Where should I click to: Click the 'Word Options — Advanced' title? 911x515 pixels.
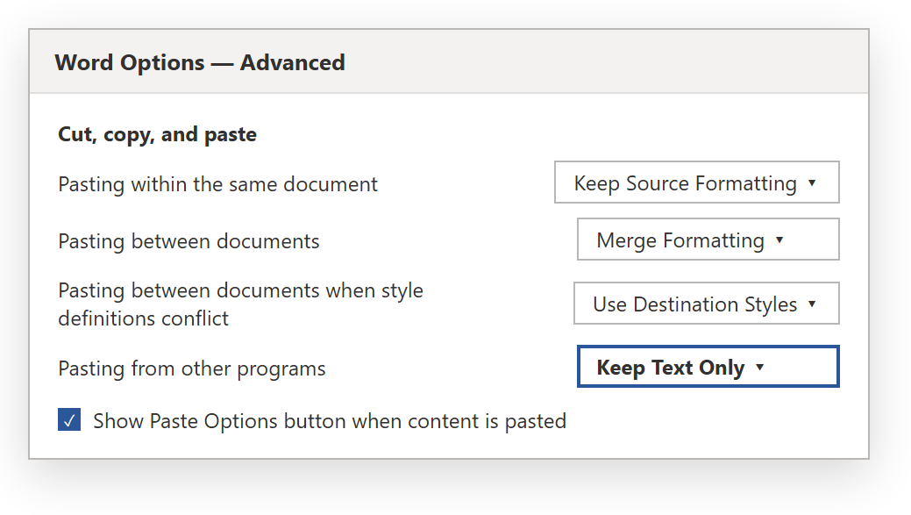coord(200,62)
